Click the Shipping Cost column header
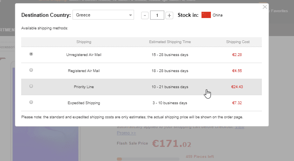The image size is (294, 161). (x=238, y=42)
